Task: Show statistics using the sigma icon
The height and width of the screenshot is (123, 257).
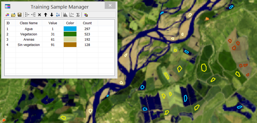Action: click(x=78, y=15)
